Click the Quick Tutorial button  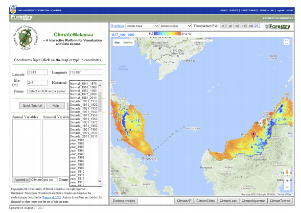[x=32, y=105]
